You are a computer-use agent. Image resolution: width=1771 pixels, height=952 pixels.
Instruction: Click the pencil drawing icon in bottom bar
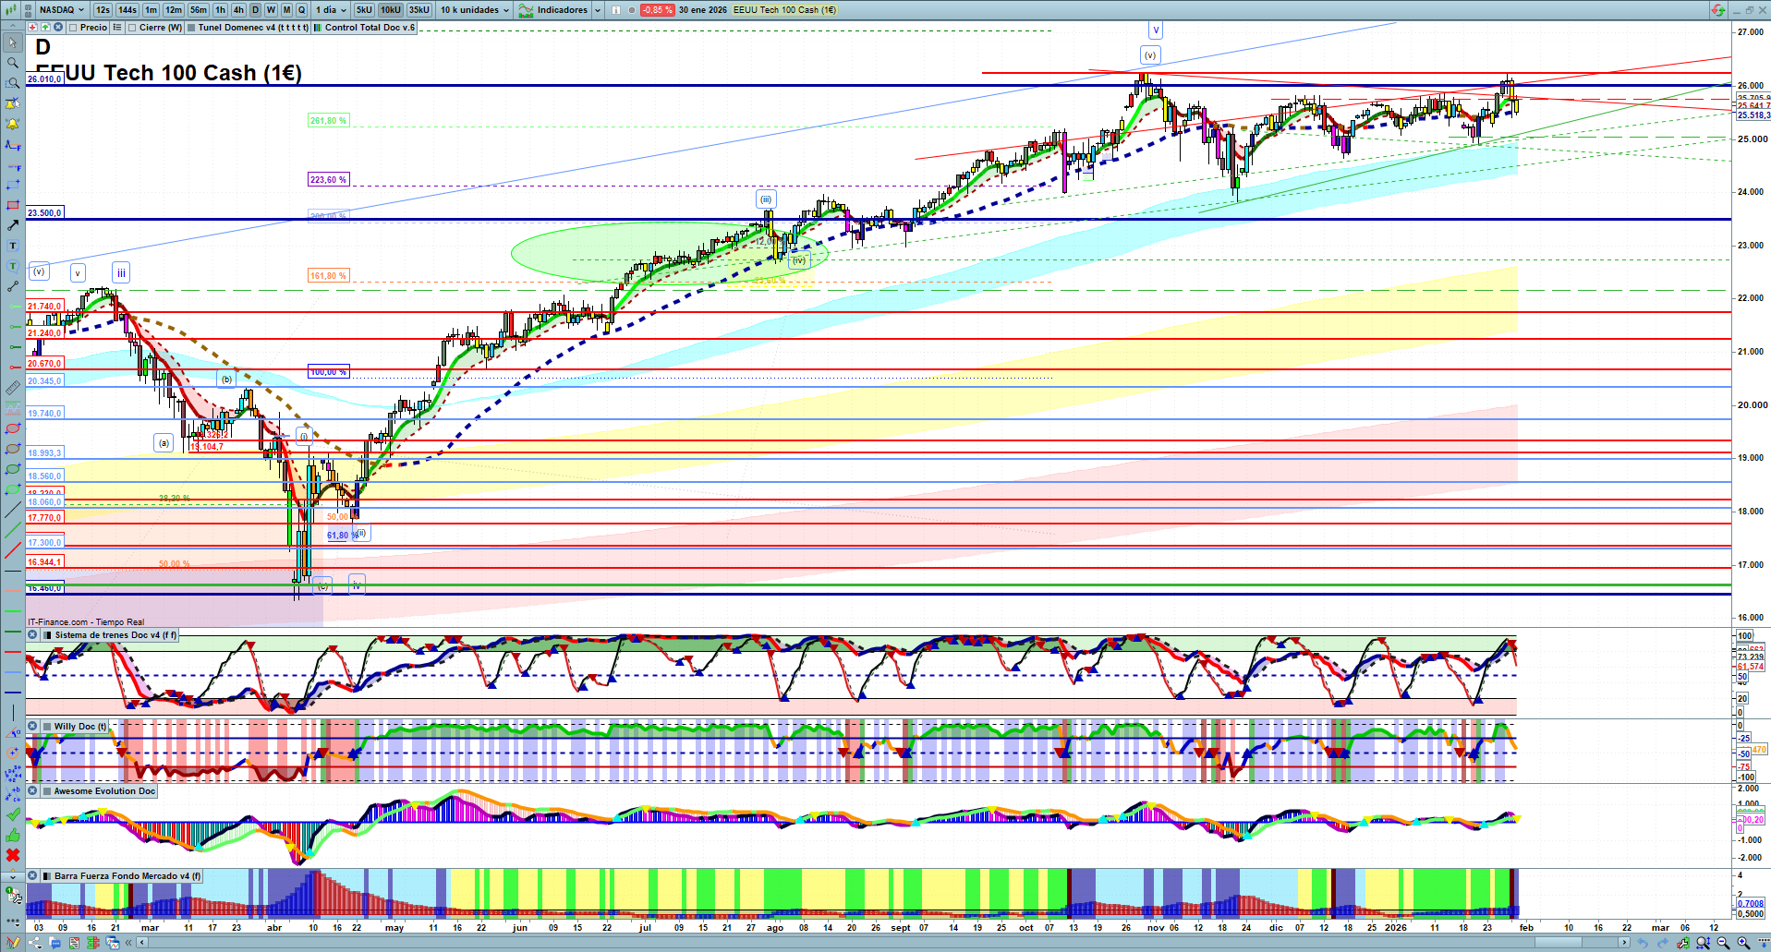pos(13,943)
